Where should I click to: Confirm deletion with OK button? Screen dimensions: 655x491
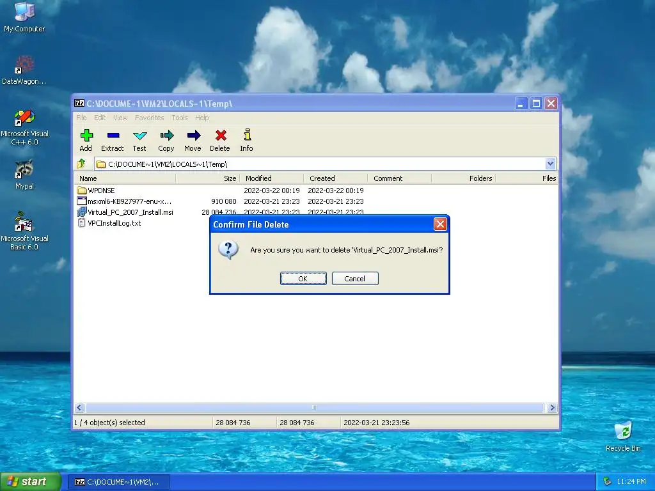click(303, 279)
